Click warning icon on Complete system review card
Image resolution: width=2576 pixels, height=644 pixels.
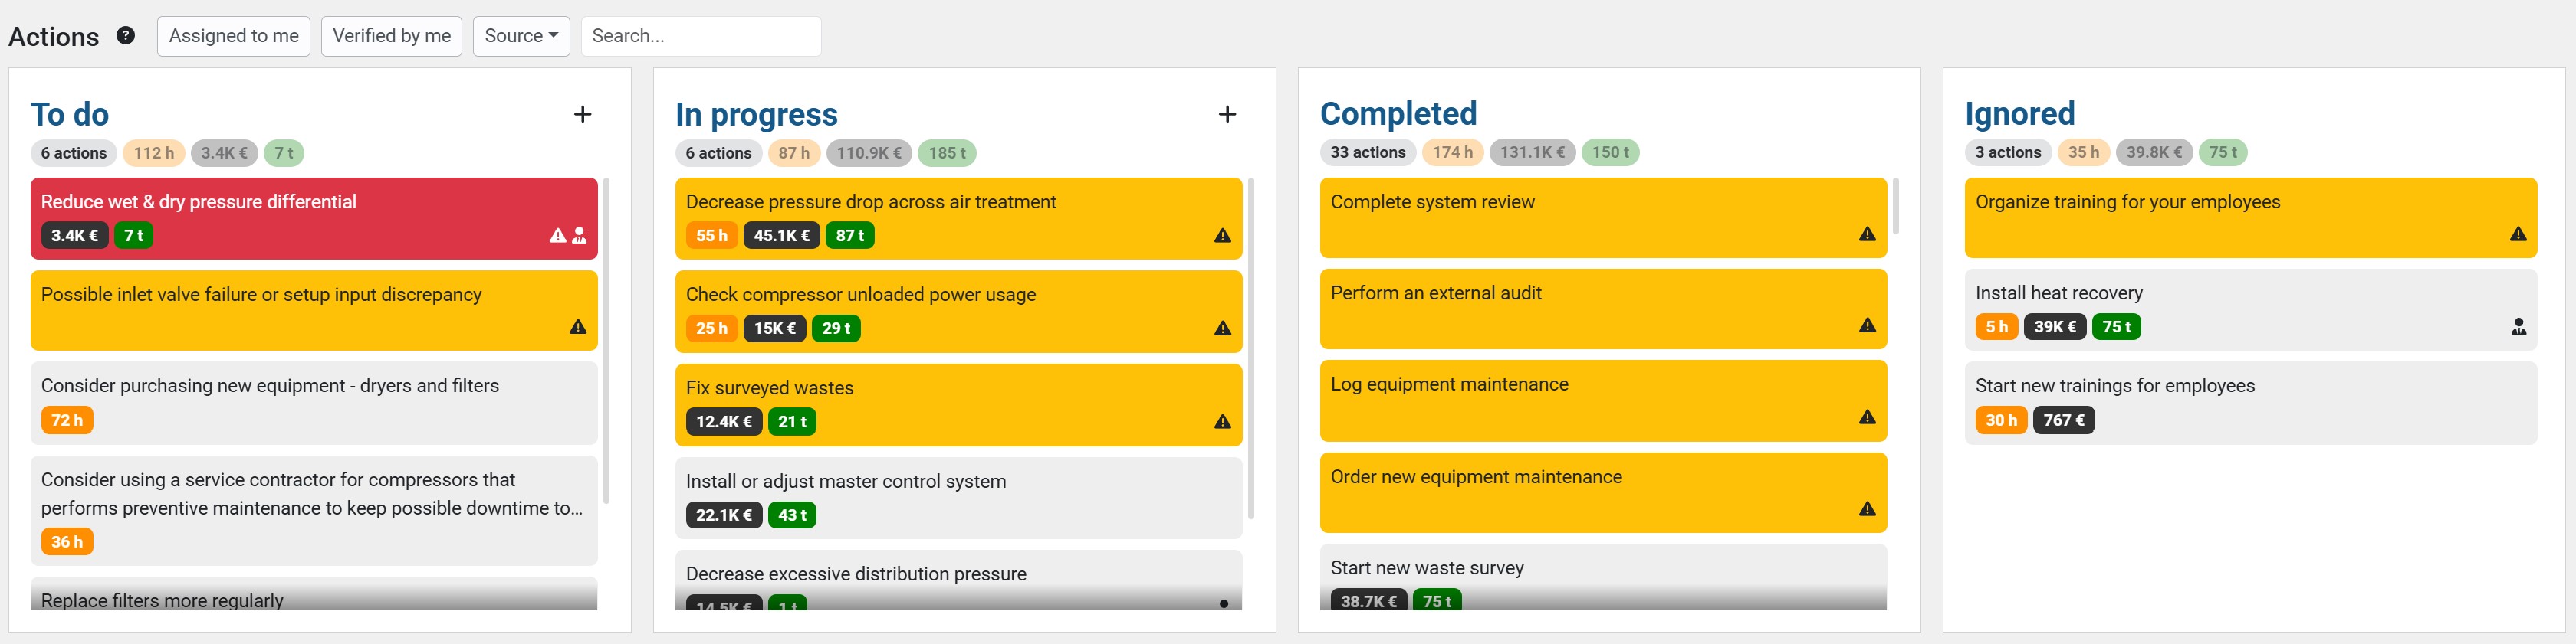[x=1867, y=234]
